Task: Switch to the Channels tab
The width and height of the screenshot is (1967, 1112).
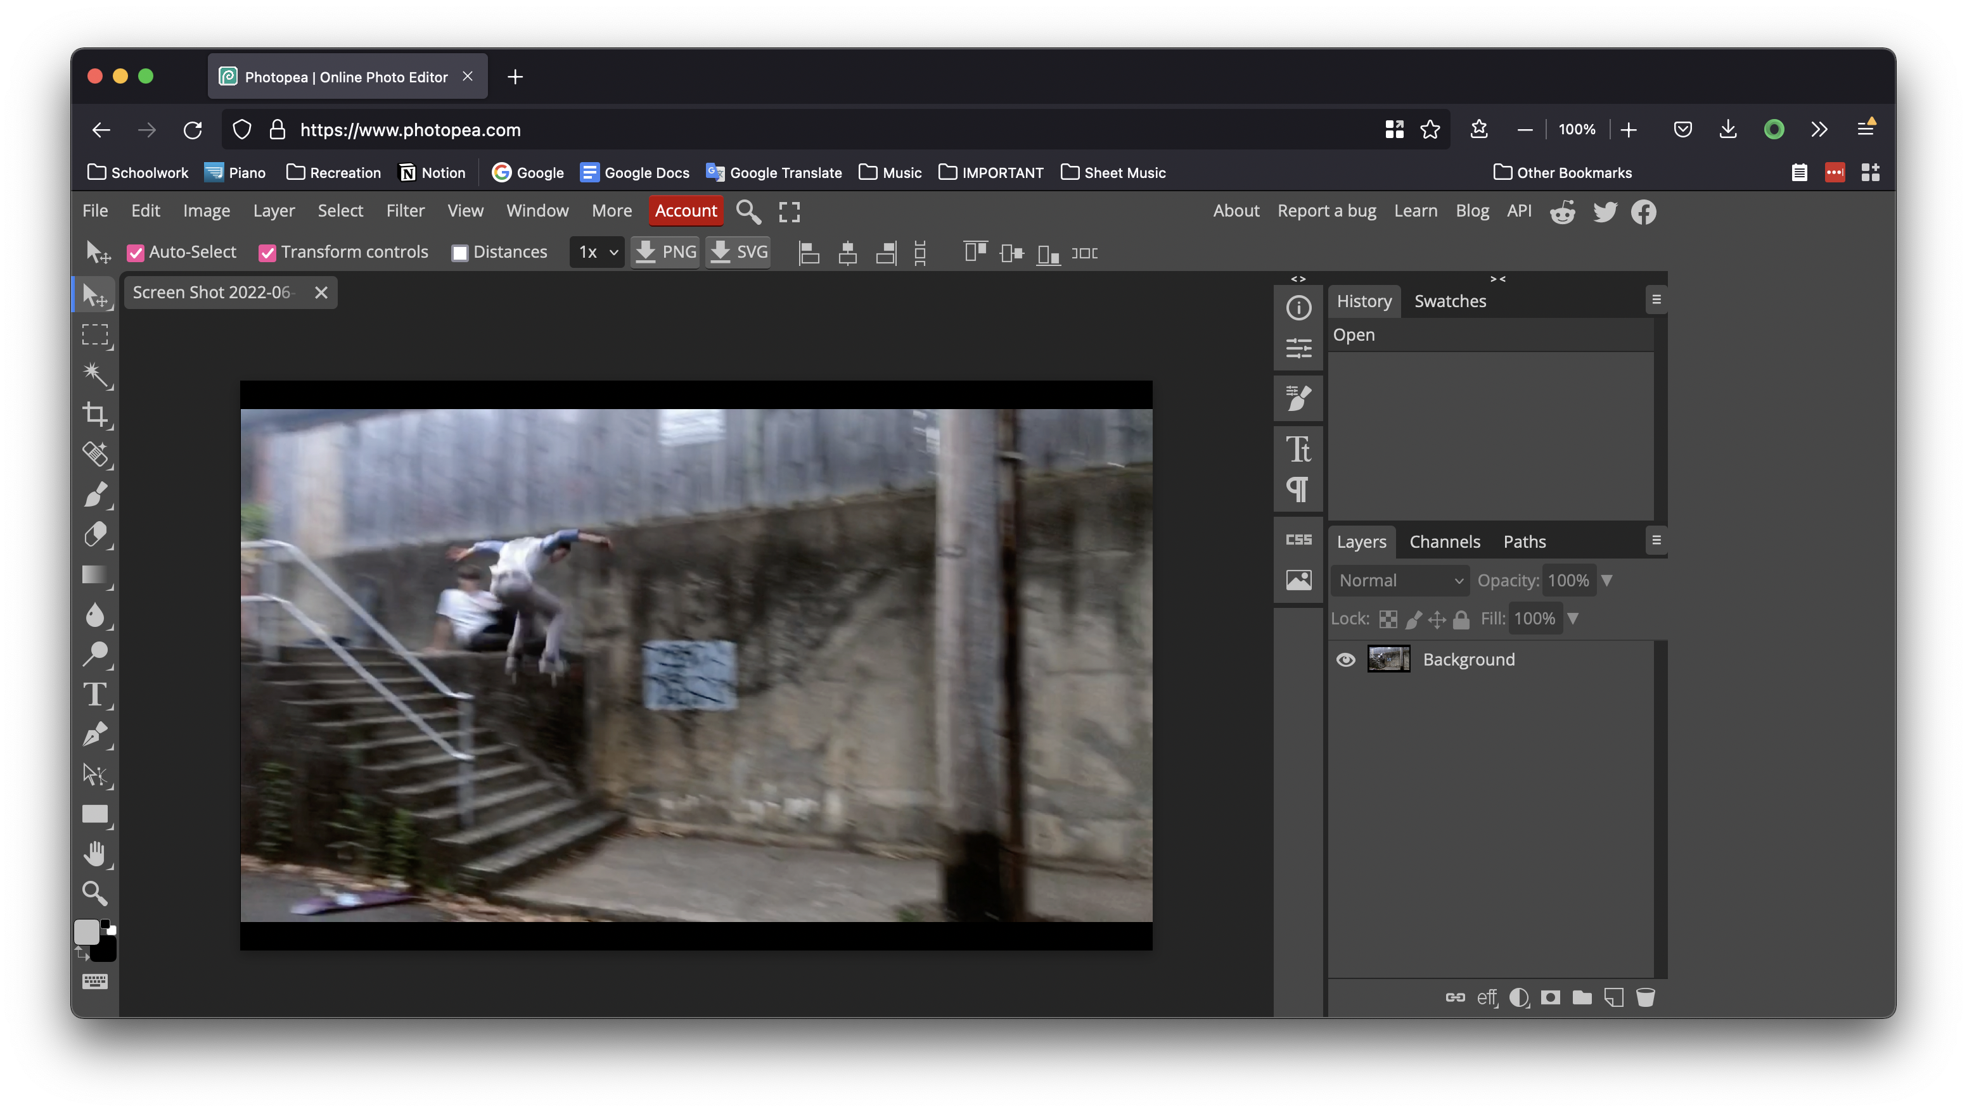Action: pos(1444,541)
